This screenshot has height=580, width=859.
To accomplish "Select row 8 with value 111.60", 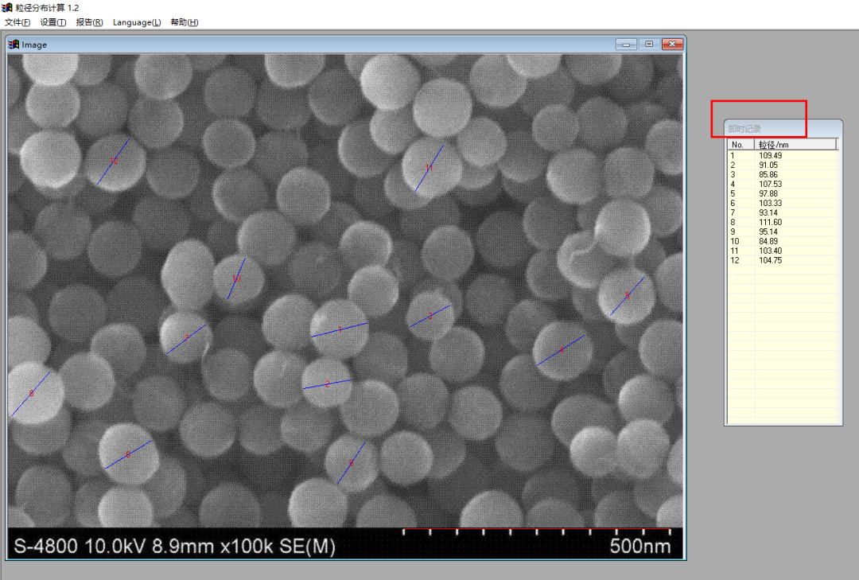I will (783, 223).
